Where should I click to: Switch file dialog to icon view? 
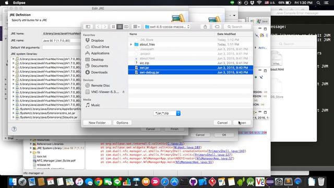coord(113,27)
